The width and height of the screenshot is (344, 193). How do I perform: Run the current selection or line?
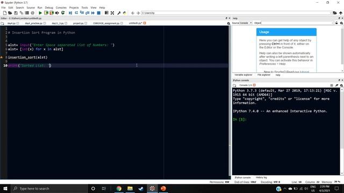[x=57, y=13]
